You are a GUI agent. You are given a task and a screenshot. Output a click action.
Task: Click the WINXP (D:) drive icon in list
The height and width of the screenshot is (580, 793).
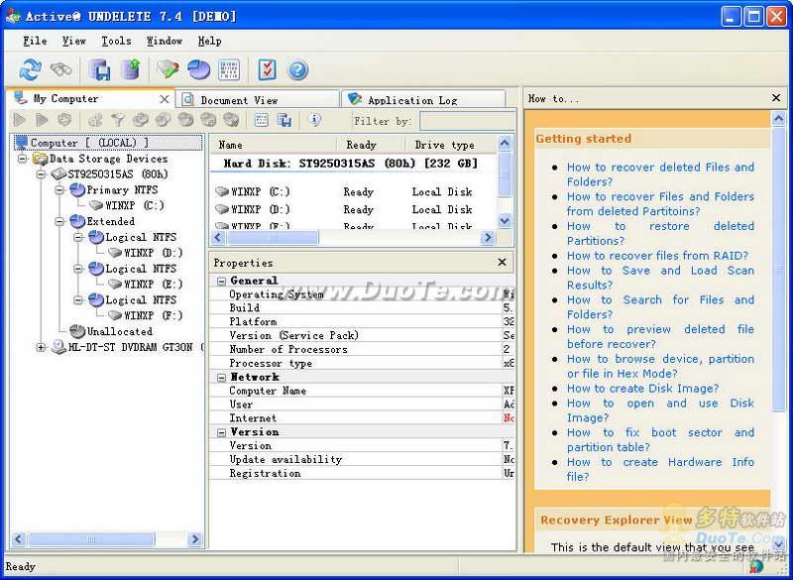click(x=222, y=209)
